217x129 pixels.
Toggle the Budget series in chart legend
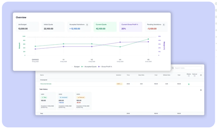(x=76, y=67)
